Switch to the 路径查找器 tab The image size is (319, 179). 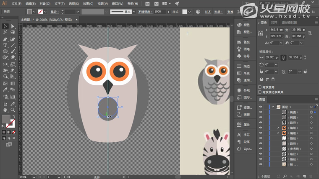tap(288, 23)
